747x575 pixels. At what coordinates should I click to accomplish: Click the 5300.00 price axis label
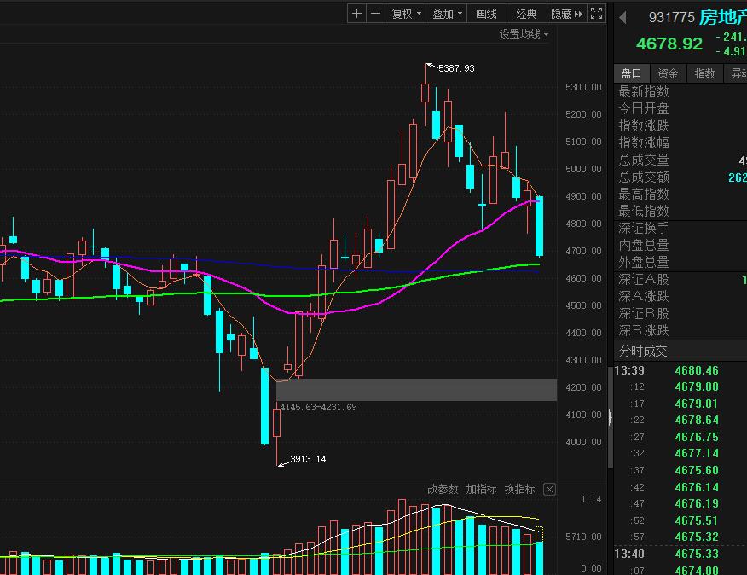click(583, 87)
